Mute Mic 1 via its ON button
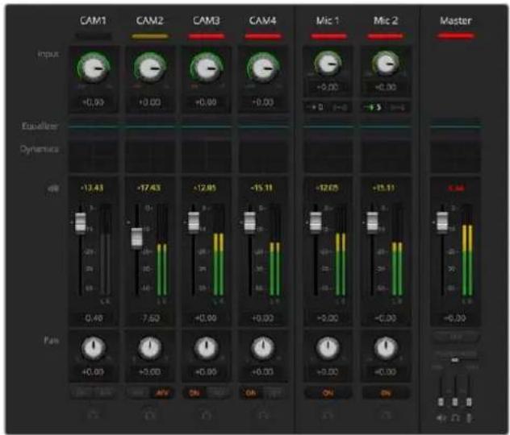 (x=328, y=393)
